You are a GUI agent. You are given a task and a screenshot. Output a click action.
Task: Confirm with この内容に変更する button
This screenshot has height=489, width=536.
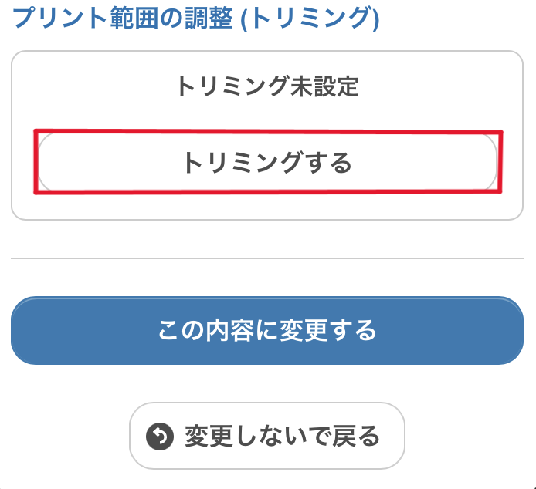pos(267,331)
